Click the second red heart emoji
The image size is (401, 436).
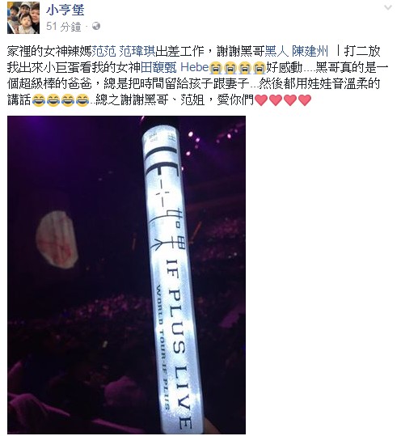point(276,100)
